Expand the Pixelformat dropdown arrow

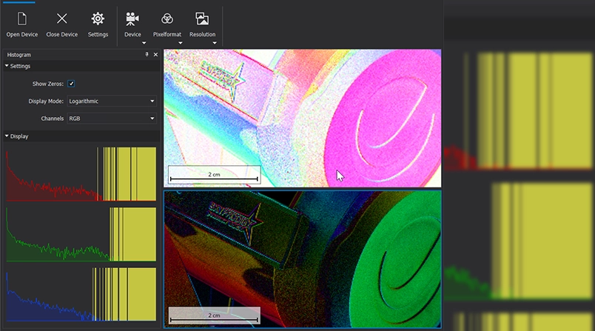coord(179,43)
